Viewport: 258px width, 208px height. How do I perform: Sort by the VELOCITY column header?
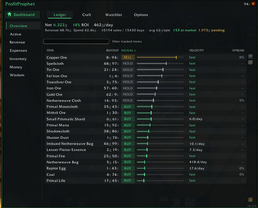196,50
